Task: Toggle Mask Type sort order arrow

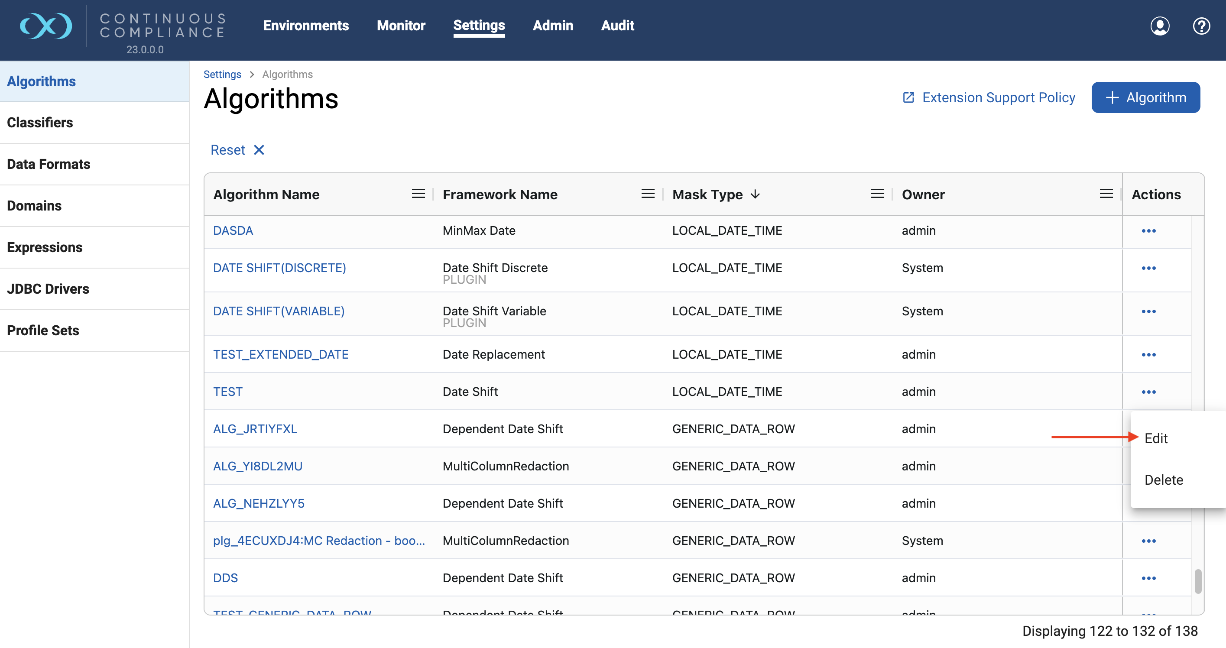Action: point(755,194)
